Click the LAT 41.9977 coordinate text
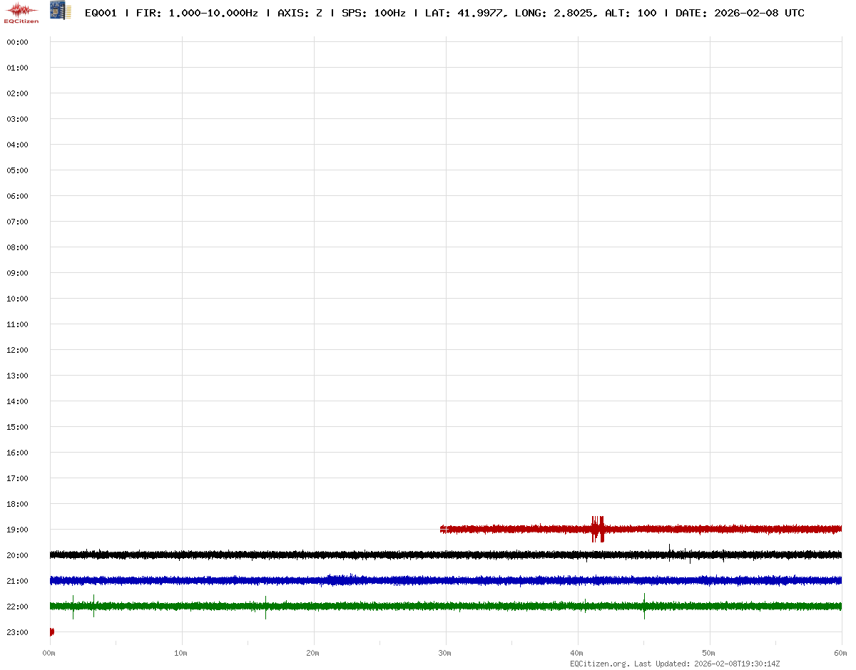 464,13
